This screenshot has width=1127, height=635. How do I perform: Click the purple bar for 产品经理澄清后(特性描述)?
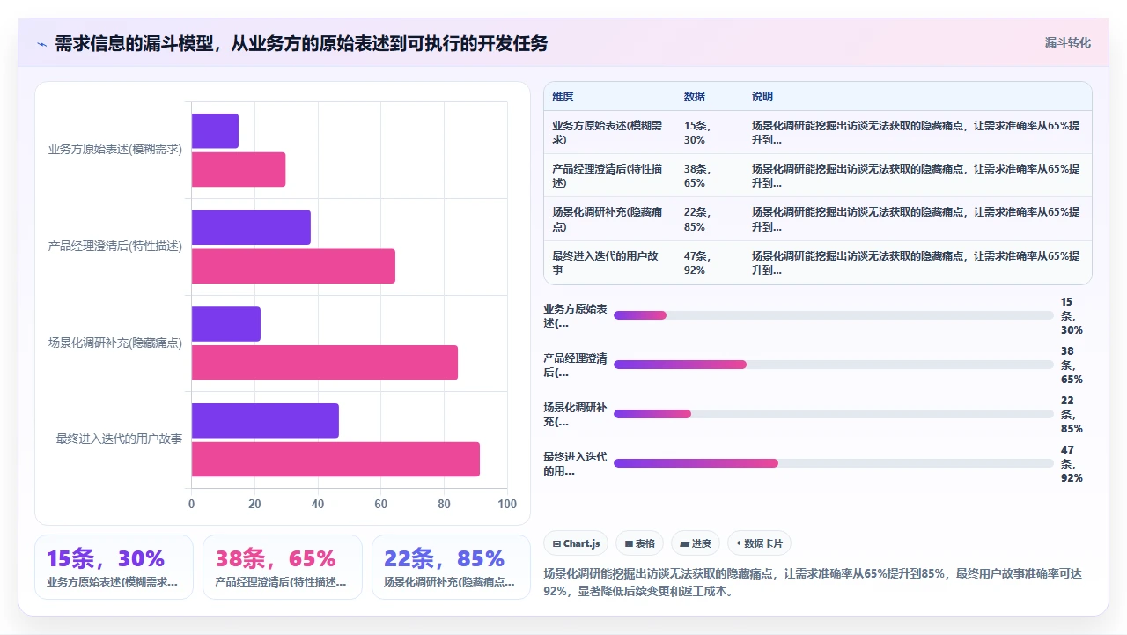pos(251,227)
